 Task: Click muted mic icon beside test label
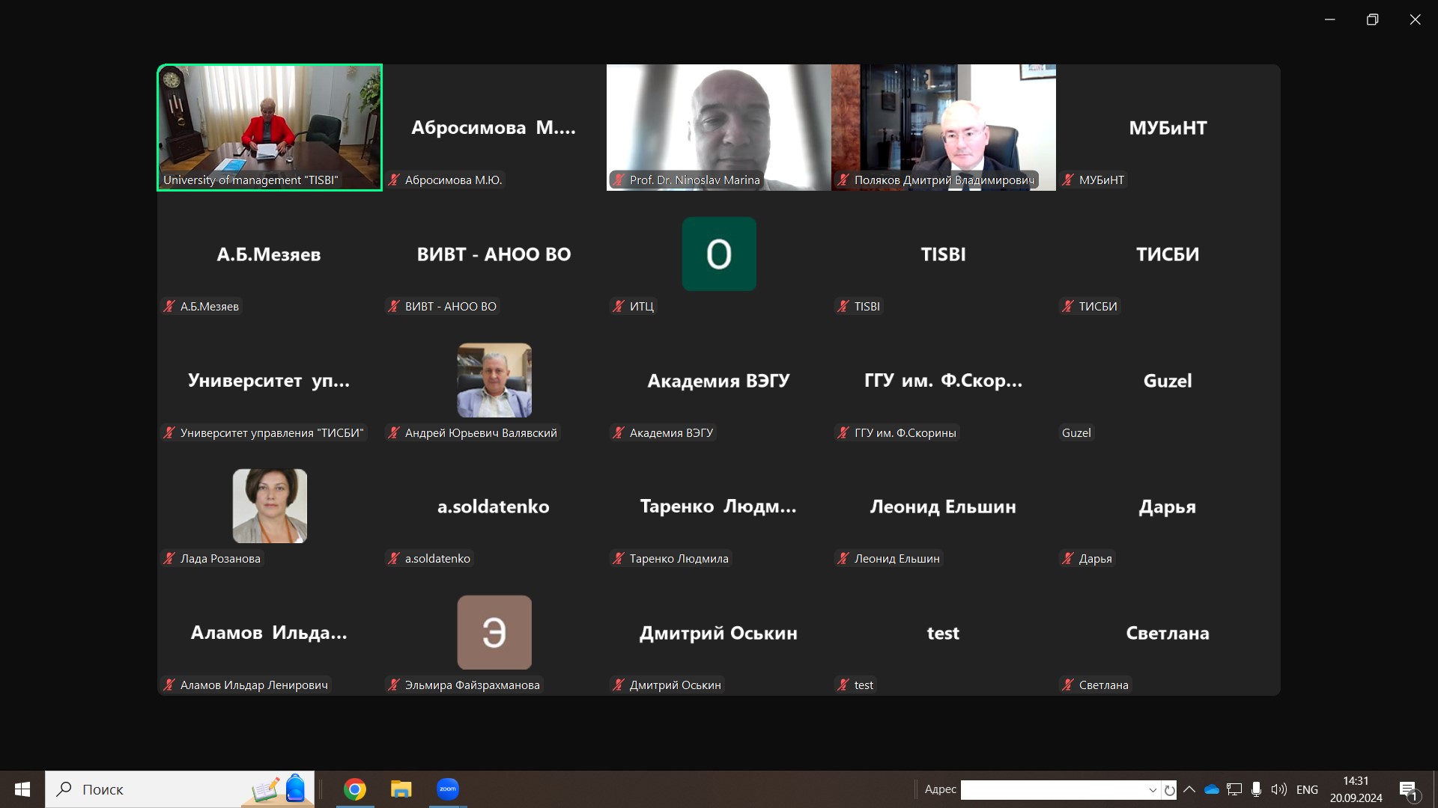843,685
